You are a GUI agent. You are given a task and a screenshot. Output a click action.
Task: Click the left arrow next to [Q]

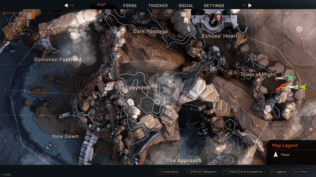(x=66, y=5)
